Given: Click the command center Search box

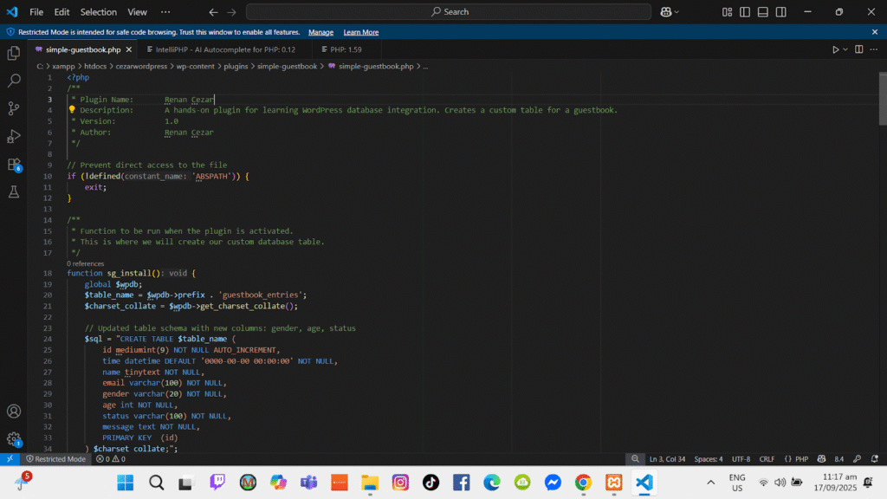Looking at the screenshot, I should [x=448, y=12].
